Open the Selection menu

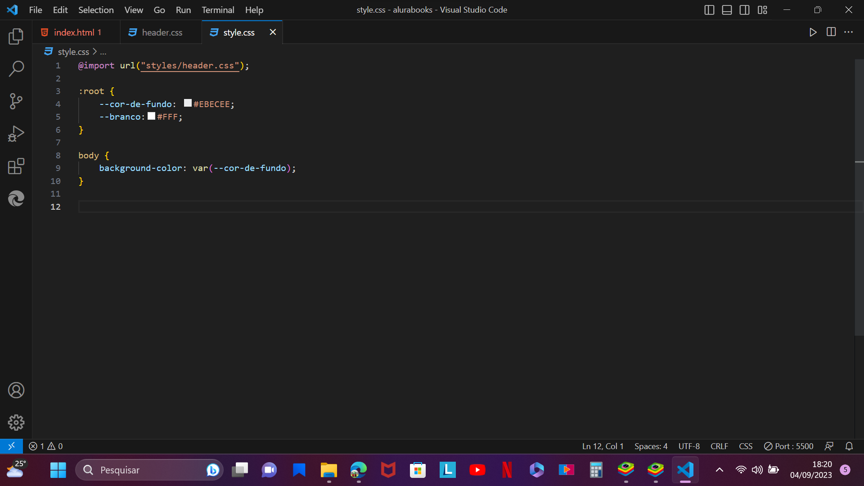click(x=96, y=10)
